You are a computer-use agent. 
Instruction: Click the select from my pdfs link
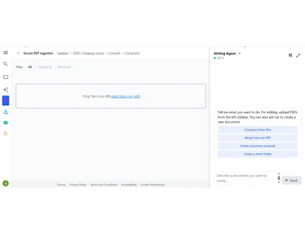pos(126,96)
